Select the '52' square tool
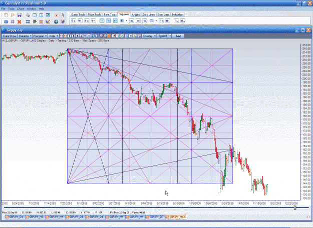The image size is (313, 228). point(145,20)
